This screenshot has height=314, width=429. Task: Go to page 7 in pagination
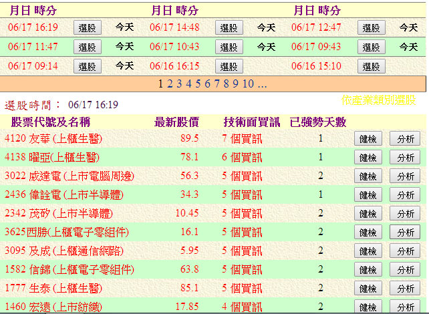click(217, 84)
